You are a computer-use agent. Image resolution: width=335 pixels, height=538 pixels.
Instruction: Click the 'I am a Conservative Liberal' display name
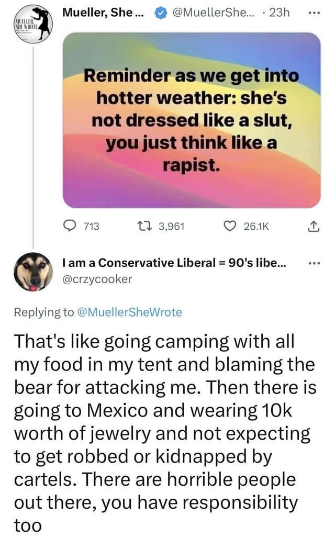174,263
